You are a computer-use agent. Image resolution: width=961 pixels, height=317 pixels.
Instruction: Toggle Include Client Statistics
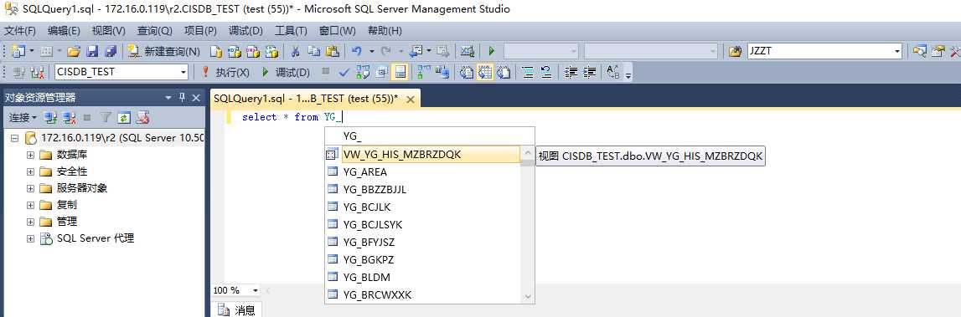(442, 72)
